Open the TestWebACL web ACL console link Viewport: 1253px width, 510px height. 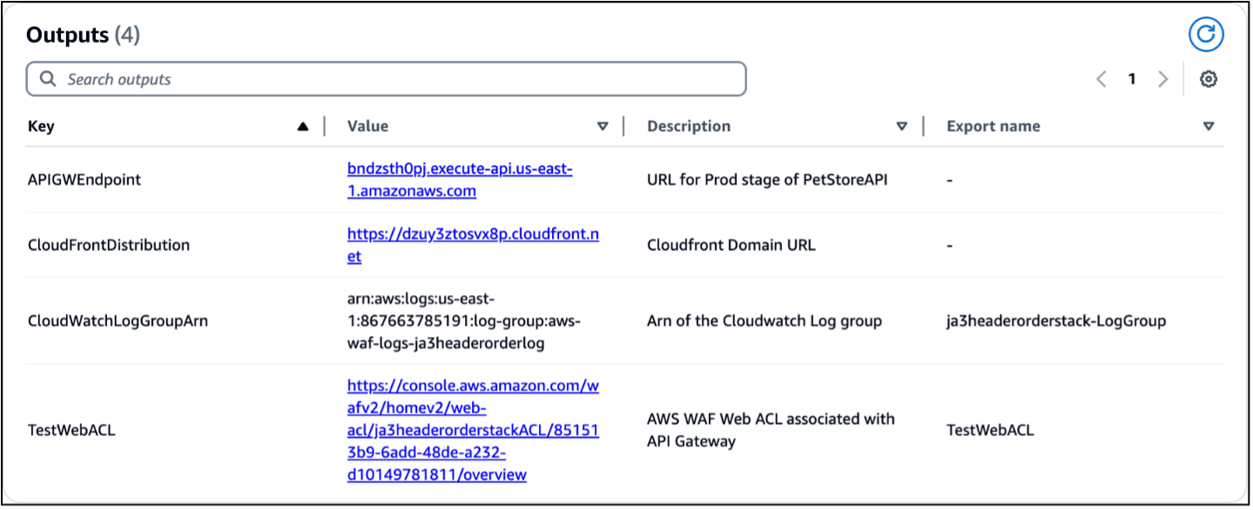(475, 430)
